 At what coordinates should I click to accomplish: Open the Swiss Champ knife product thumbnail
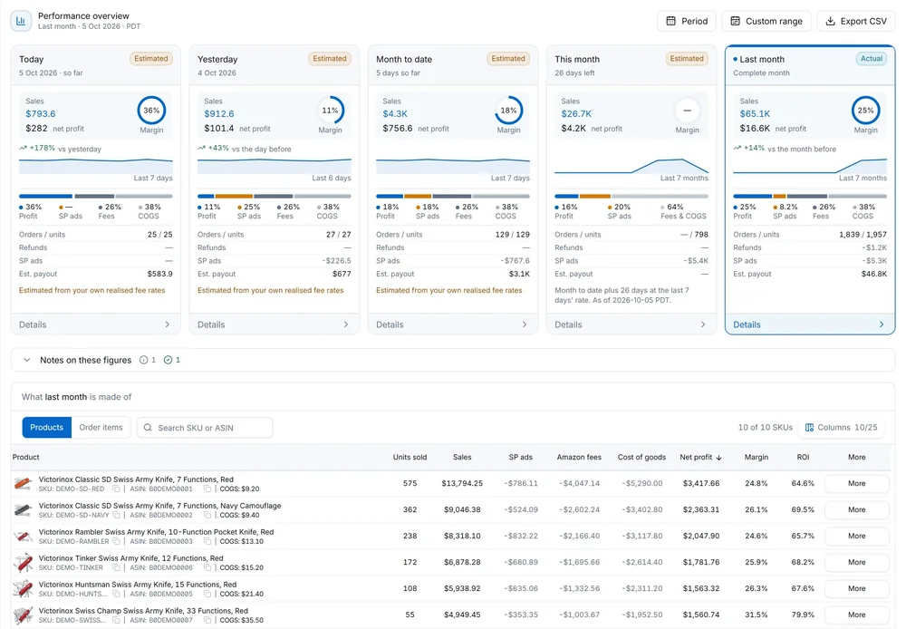[x=23, y=615]
